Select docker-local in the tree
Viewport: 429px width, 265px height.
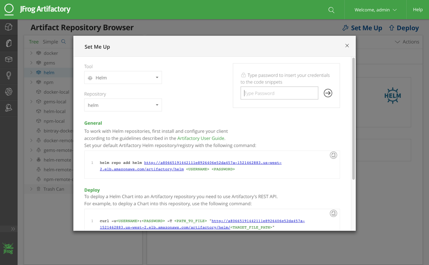click(56, 92)
